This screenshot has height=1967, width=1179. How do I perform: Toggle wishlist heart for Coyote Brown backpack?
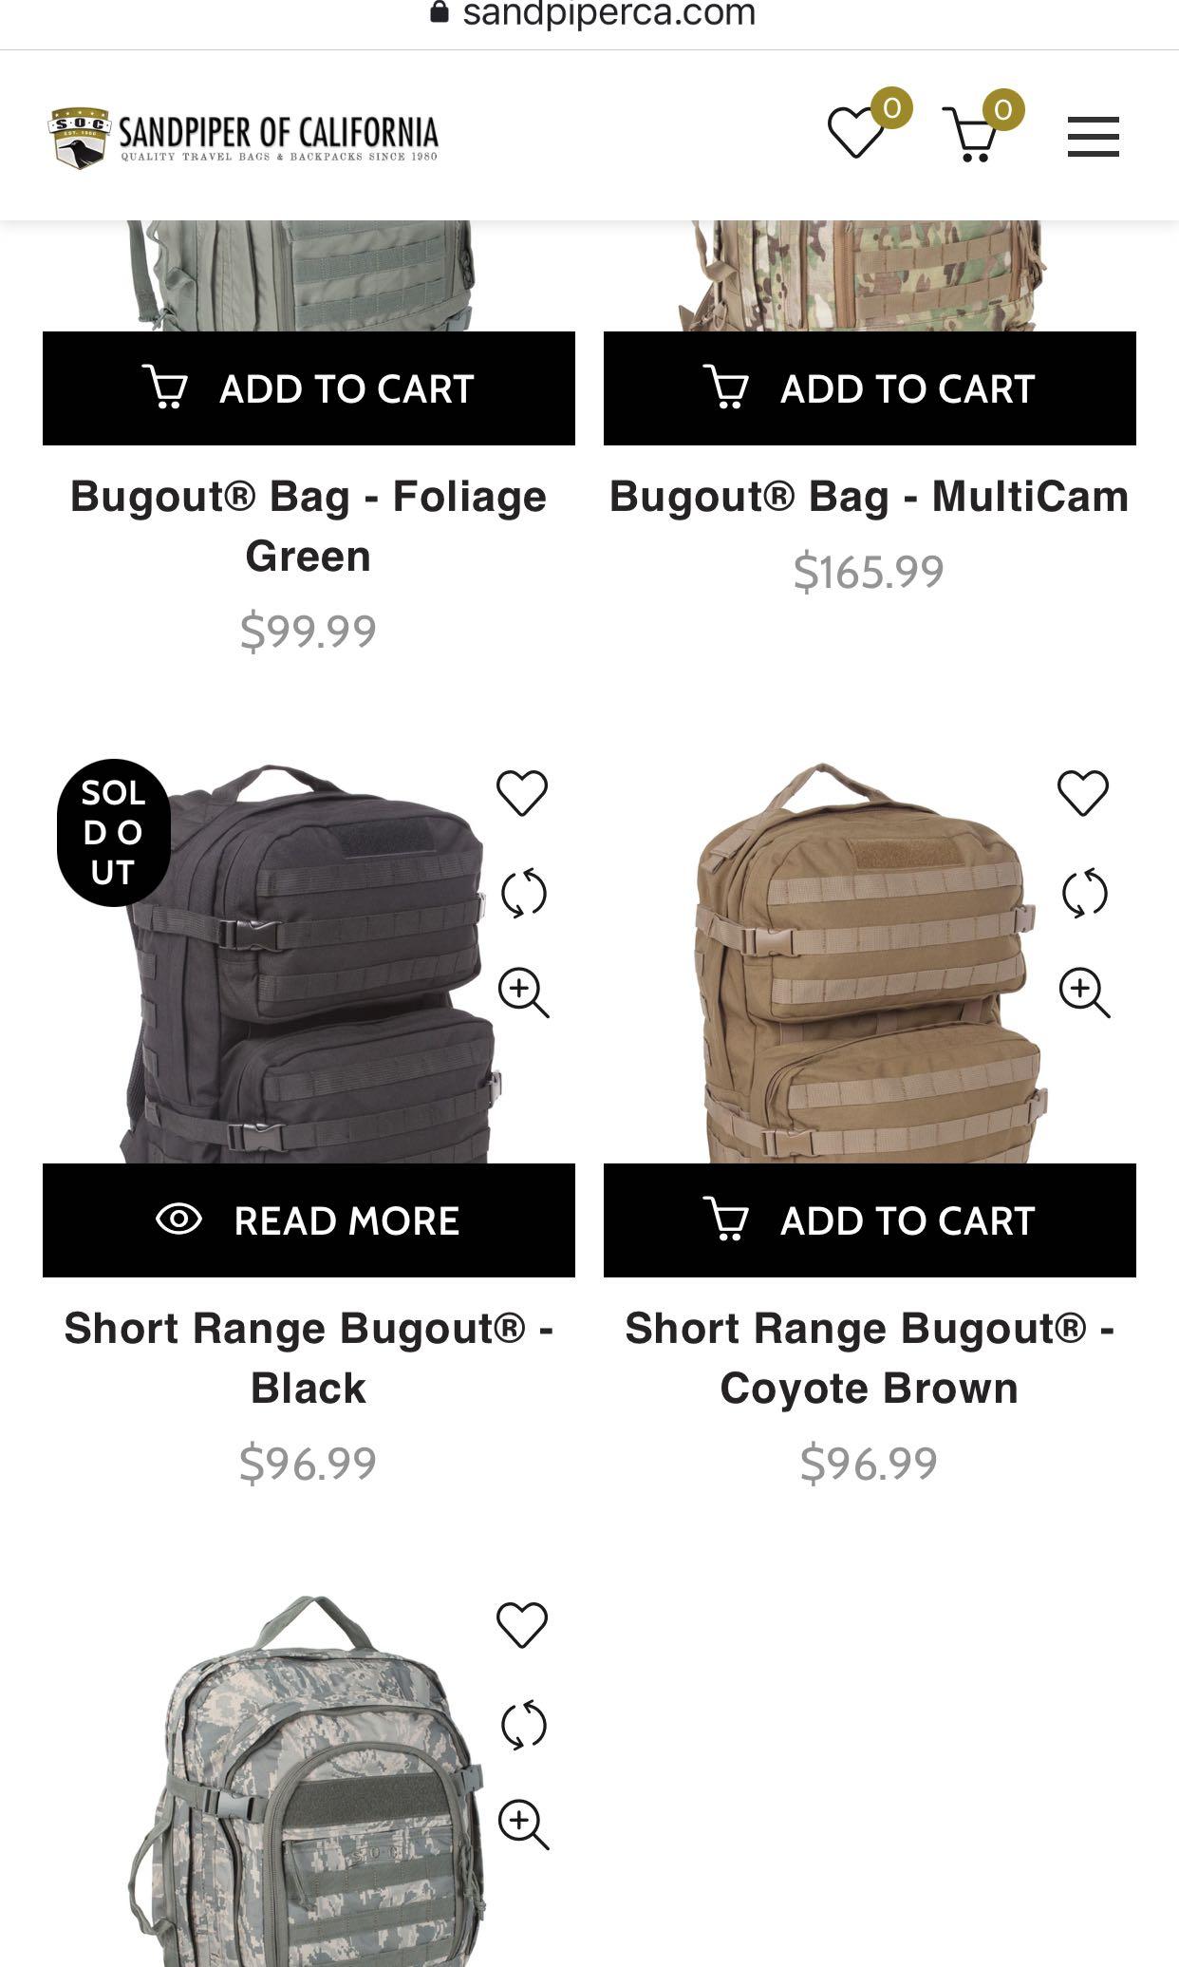click(x=1083, y=793)
